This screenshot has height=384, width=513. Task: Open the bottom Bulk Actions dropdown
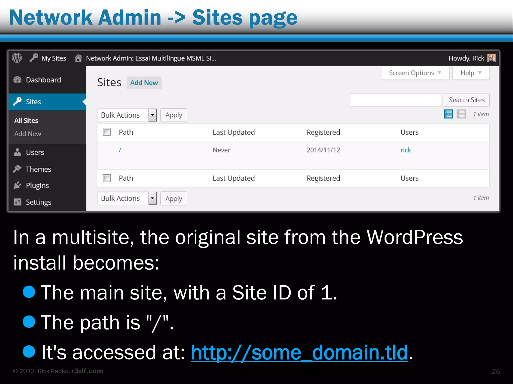pos(127,198)
